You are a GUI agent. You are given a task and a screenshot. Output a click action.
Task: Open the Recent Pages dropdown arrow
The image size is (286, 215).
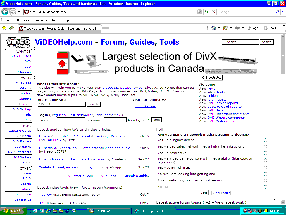19,12
